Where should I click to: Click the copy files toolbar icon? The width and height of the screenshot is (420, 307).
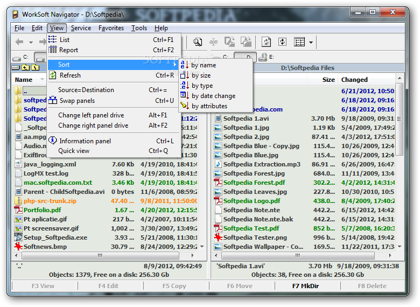click(x=229, y=42)
